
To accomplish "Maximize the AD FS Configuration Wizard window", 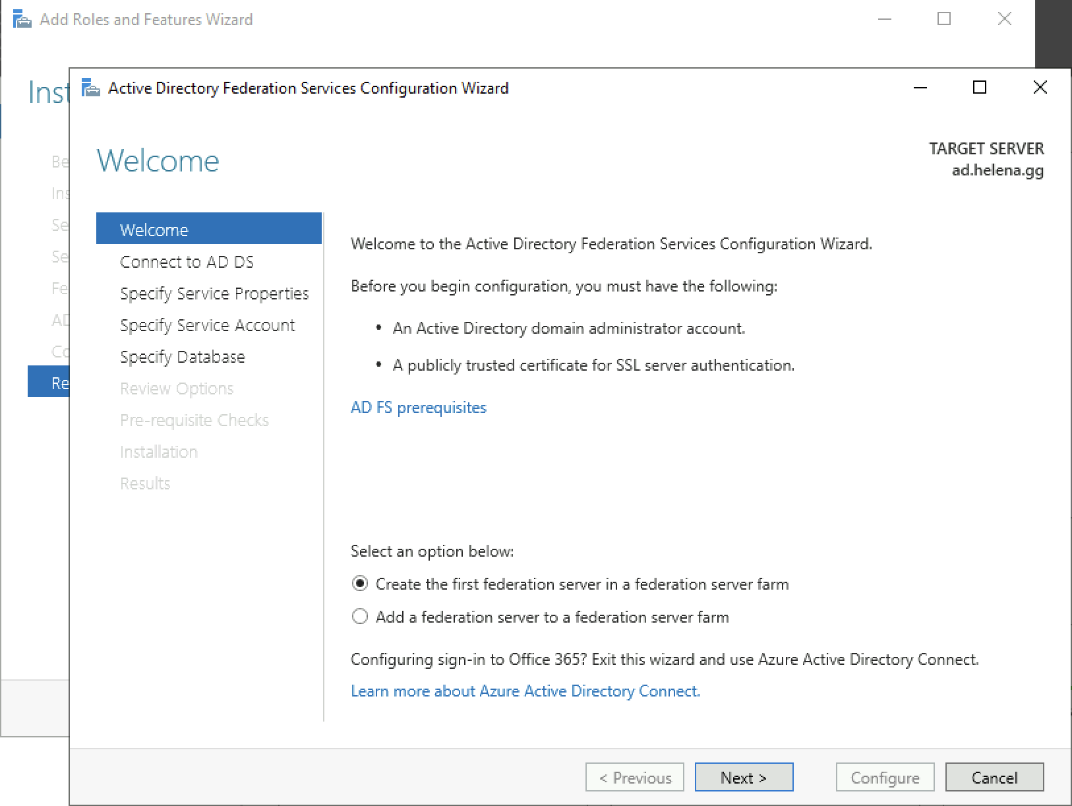I will coord(980,88).
